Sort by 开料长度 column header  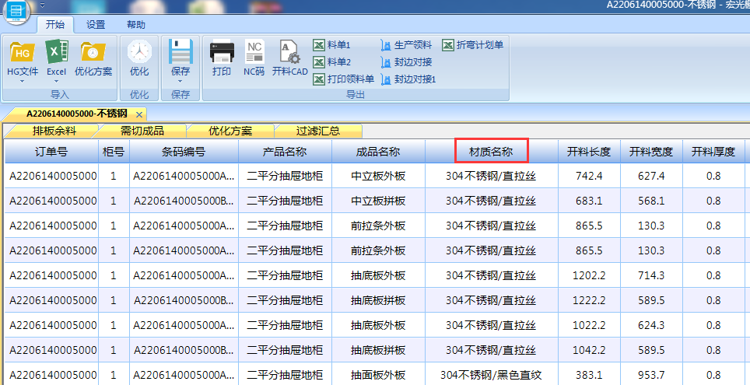click(x=589, y=152)
